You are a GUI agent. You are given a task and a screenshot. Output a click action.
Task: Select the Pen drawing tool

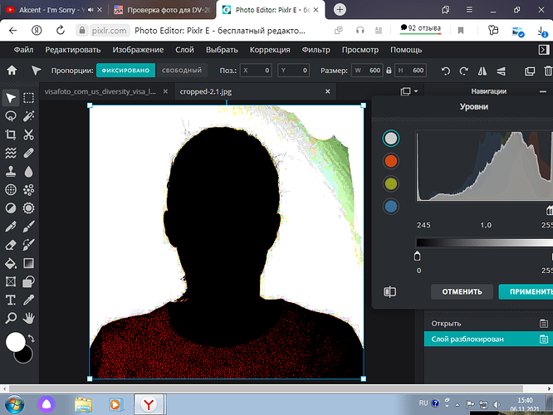tap(11, 227)
